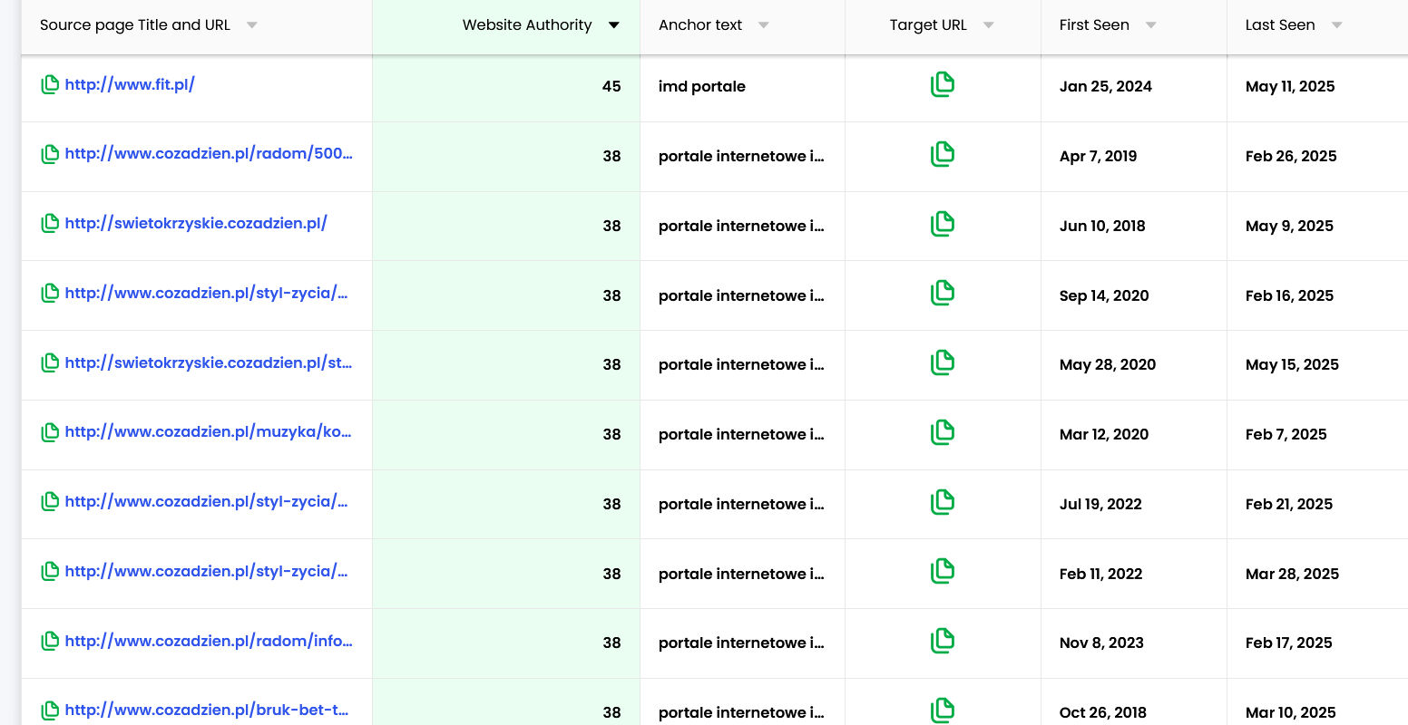The height and width of the screenshot is (725, 1408).
Task: Open the swietokrzyskie.cozadzien.pl homepage link
Action: 196,224
